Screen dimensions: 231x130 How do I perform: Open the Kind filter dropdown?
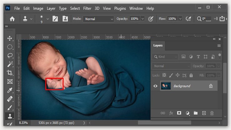point(165,57)
